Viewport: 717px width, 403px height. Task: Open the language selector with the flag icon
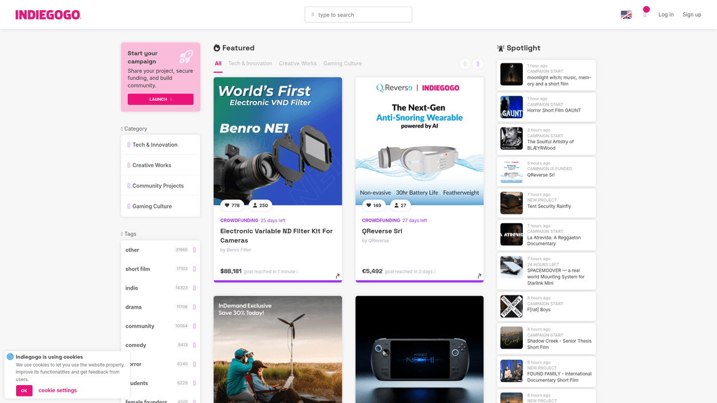tap(626, 14)
